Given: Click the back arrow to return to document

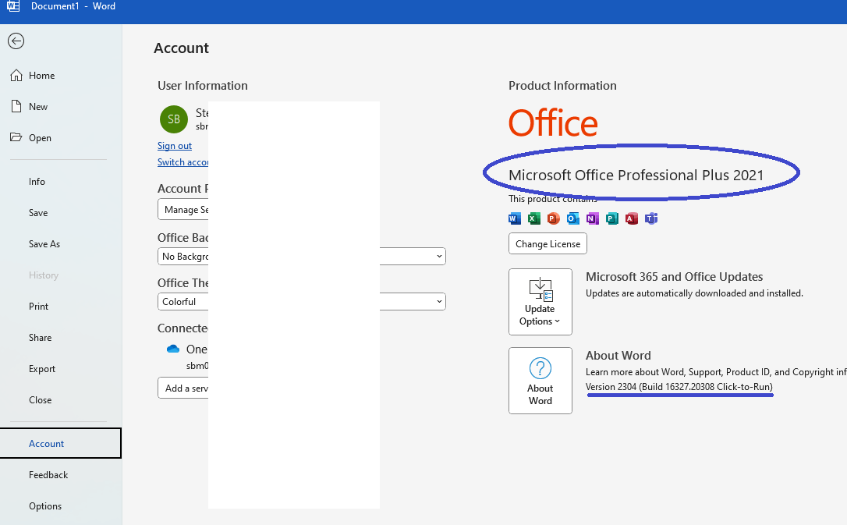Looking at the screenshot, I should click(16, 41).
